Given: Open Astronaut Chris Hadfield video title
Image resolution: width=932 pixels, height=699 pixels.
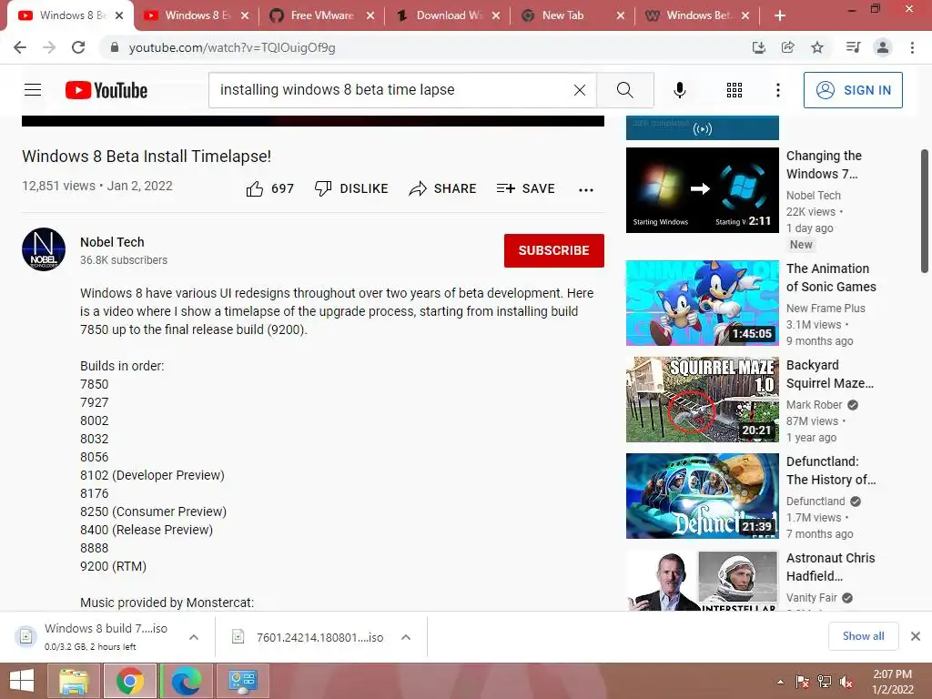Looking at the screenshot, I should point(830,567).
